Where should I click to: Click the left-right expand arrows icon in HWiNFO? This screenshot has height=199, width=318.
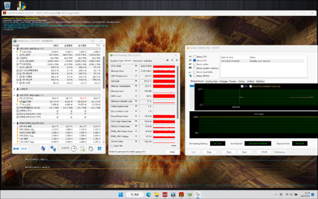[x=16, y=148]
